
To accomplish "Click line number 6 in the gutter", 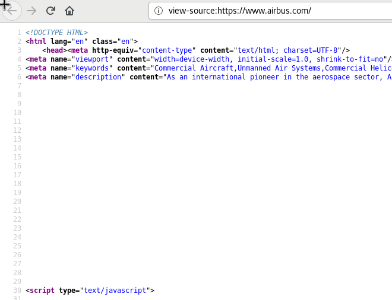I will 19,77.
